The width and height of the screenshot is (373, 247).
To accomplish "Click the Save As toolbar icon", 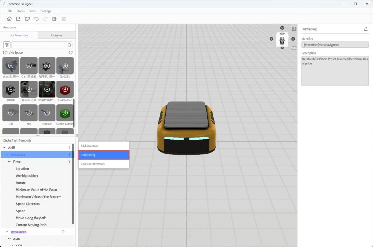I will click(x=27, y=19).
